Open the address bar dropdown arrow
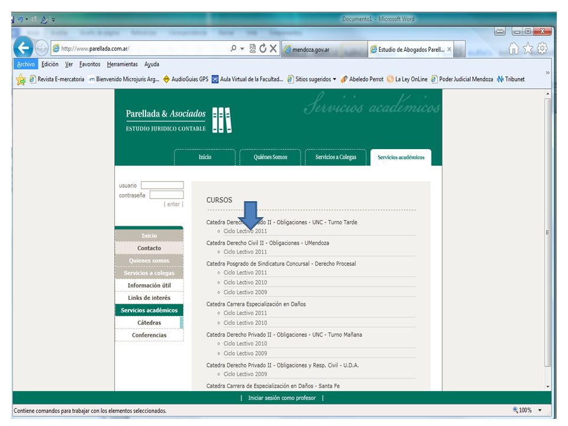The height and width of the screenshot is (426, 568). pos(242,49)
